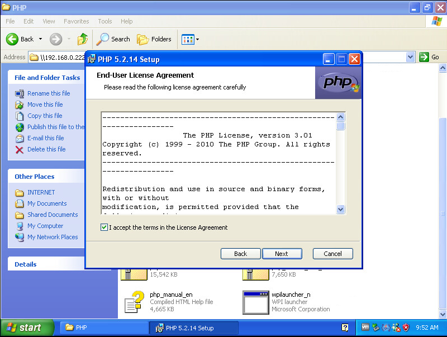Image resolution: width=447 pixels, height=337 pixels.
Task: Click the VMware tools tray icon
Action: coord(365,327)
